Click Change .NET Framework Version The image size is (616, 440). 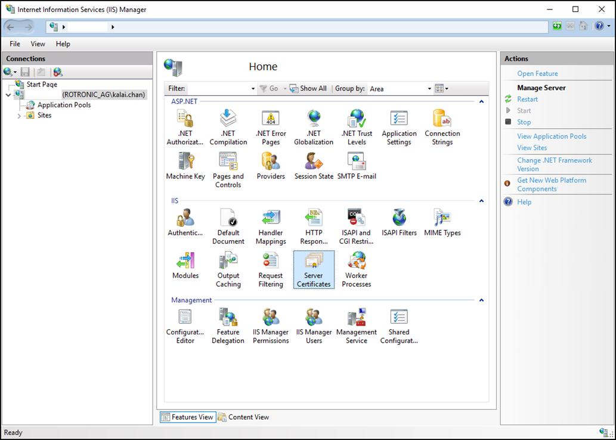point(555,165)
